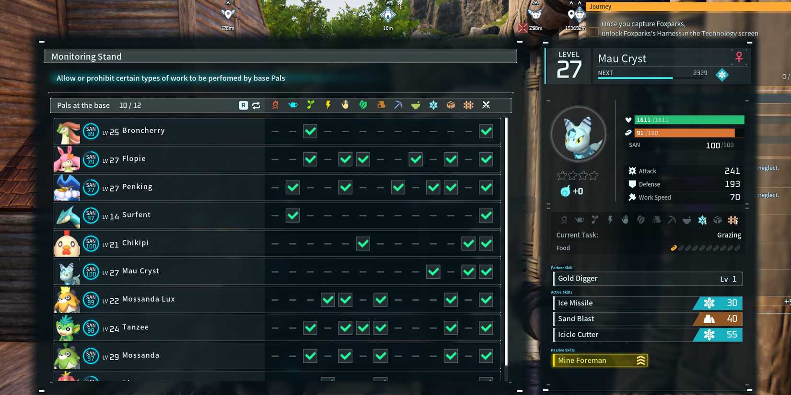Click Mau Cryst's green health bar
Image resolution: width=791 pixels, height=395 pixels.
click(x=689, y=120)
